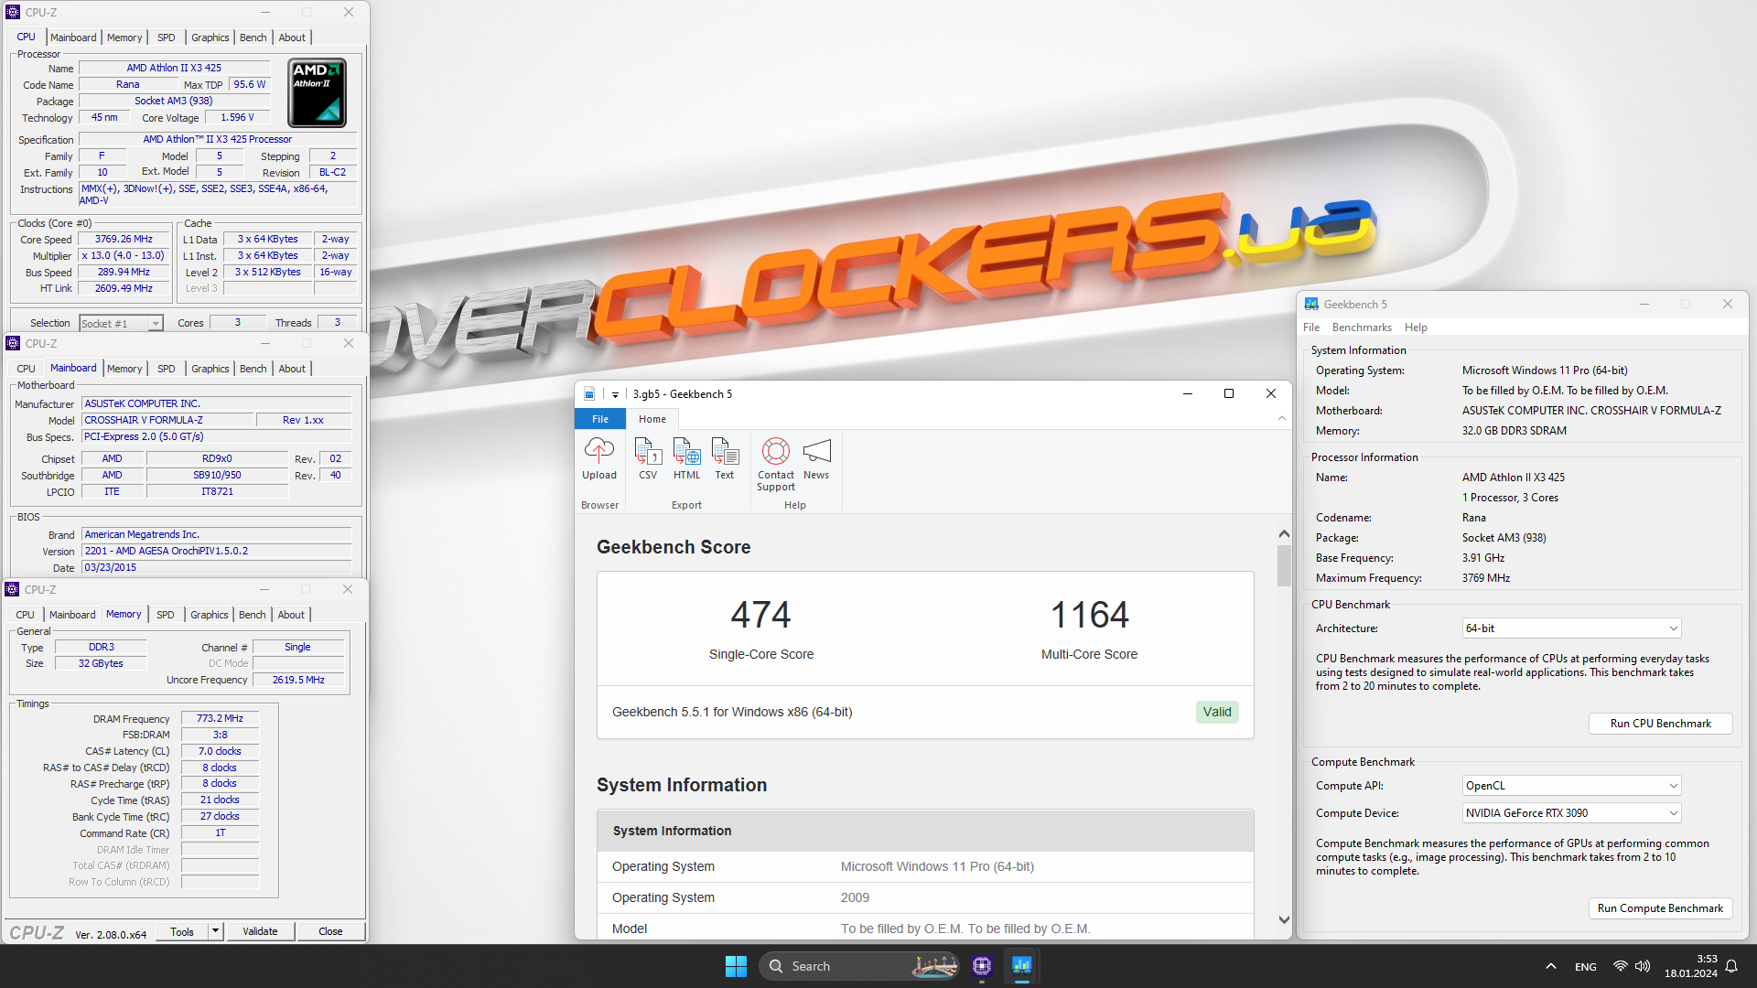This screenshot has height=988, width=1757.
Task: Open CPU-Z from the taskbar
Action: pos(982,966)
